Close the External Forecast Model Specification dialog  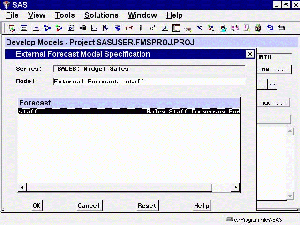pos(250,54)
